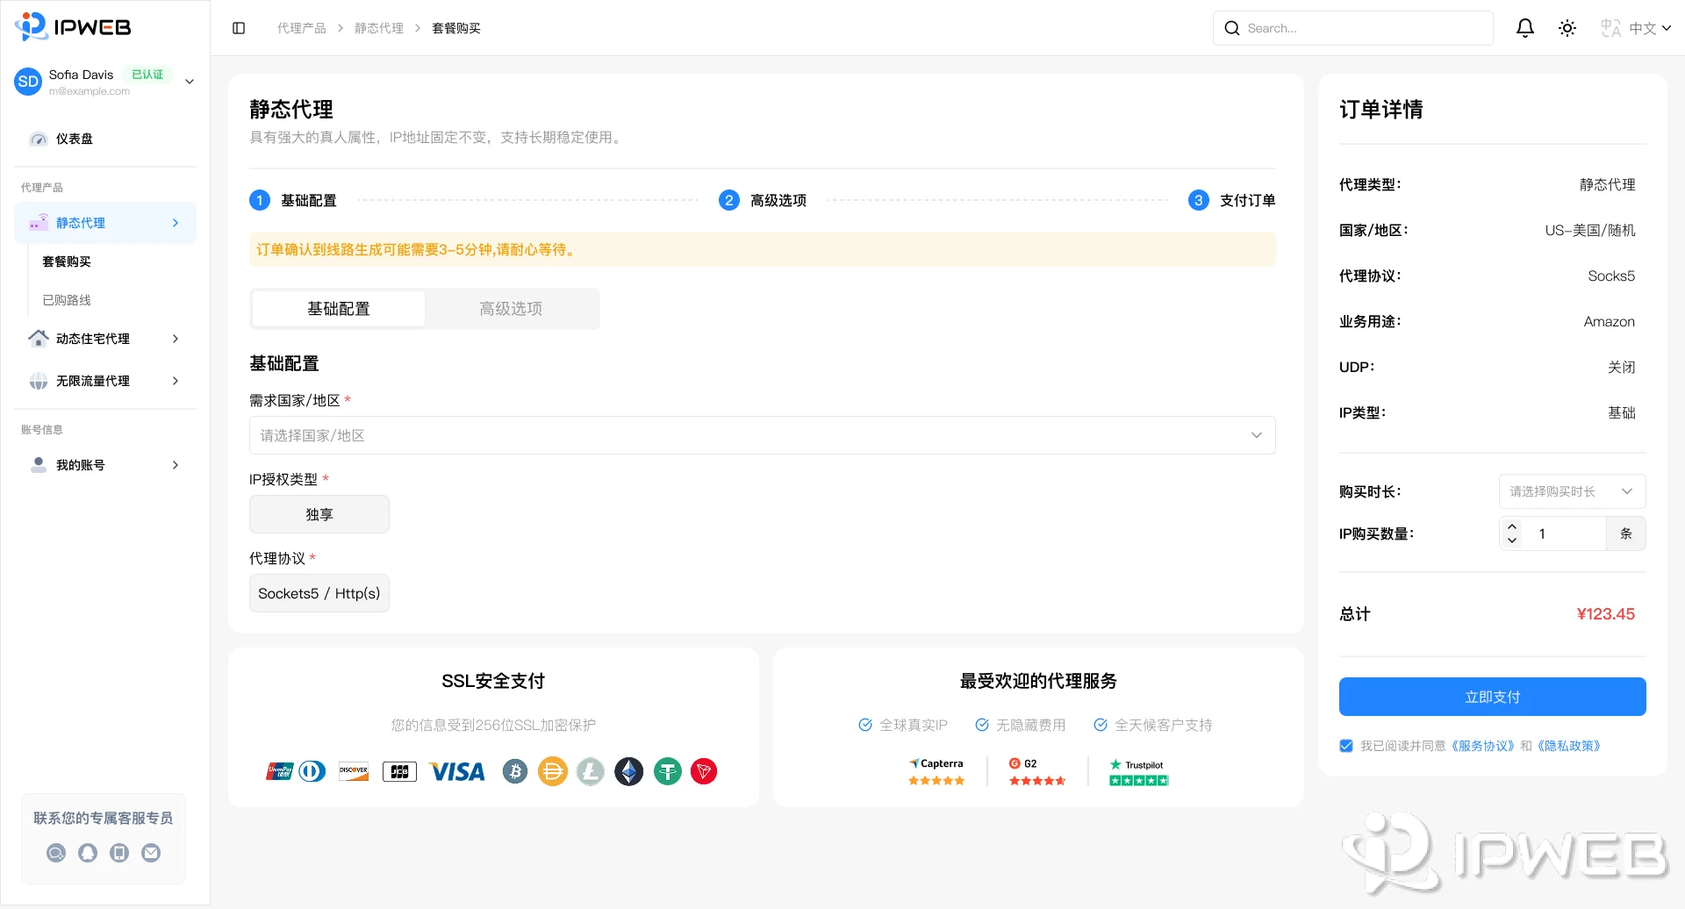Contact support through the WeChat icon
1685x909 pixels.
(56, 852)
